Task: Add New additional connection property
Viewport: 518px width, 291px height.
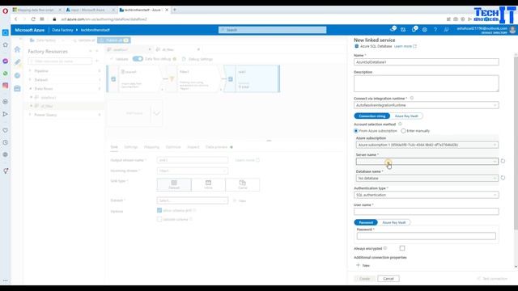Action: point(363,265)
